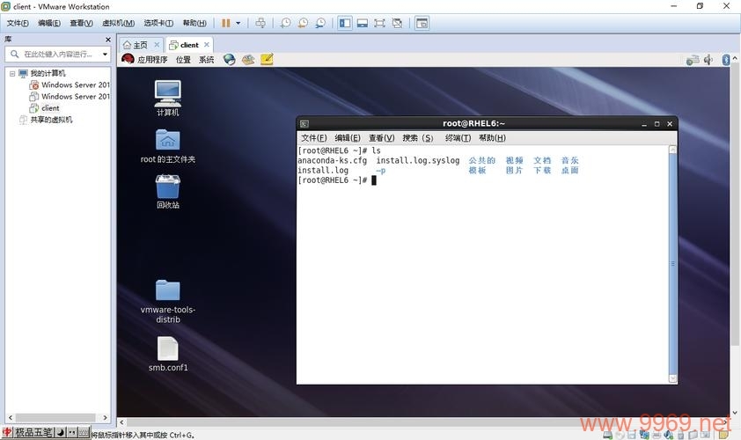Send Ctrl+Alt+Del to the VM
The width and height of the screenshot is (741, 440).
click(260, 23)
